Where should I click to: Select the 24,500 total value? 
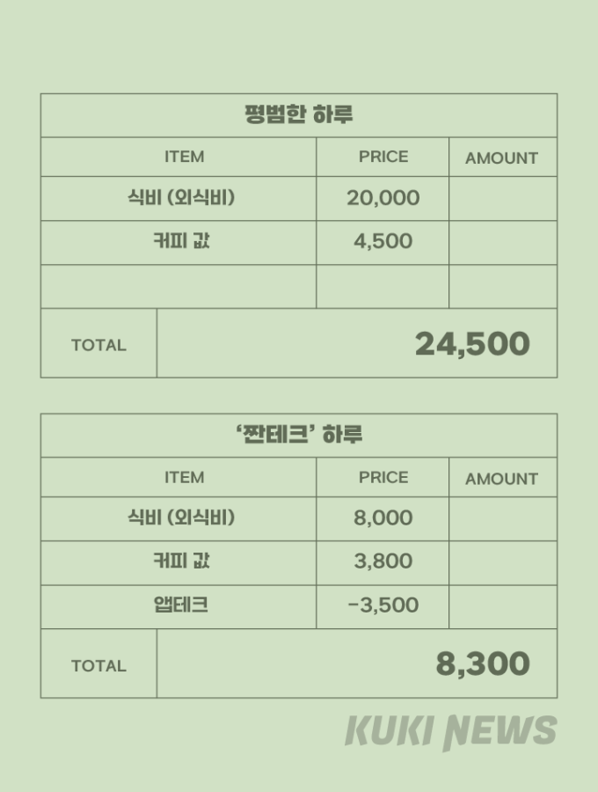pos(472,344)
